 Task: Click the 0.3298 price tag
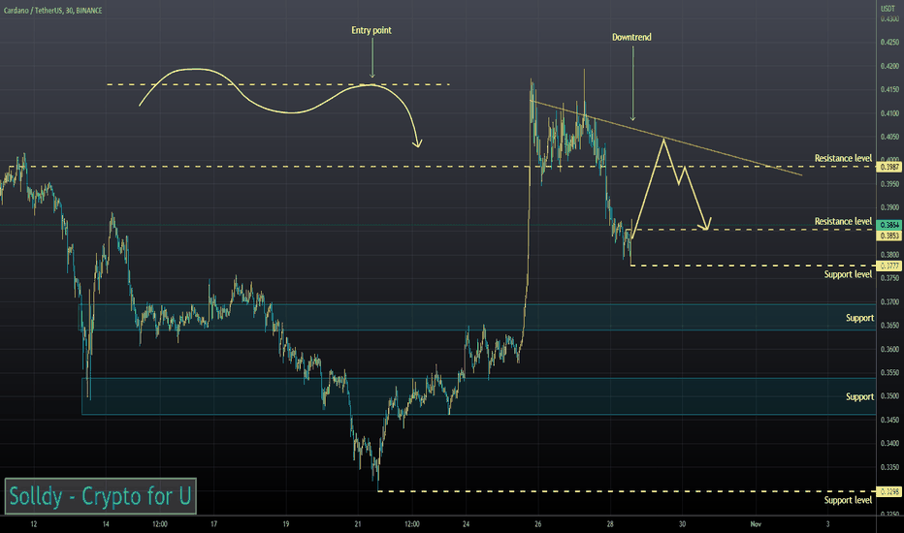pyautogui.click(x=889, y=491)
